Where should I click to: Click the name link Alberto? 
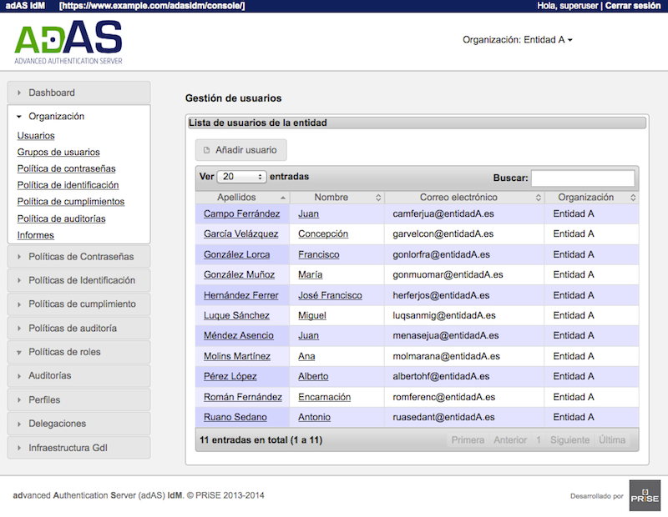(x=313, y=376)
